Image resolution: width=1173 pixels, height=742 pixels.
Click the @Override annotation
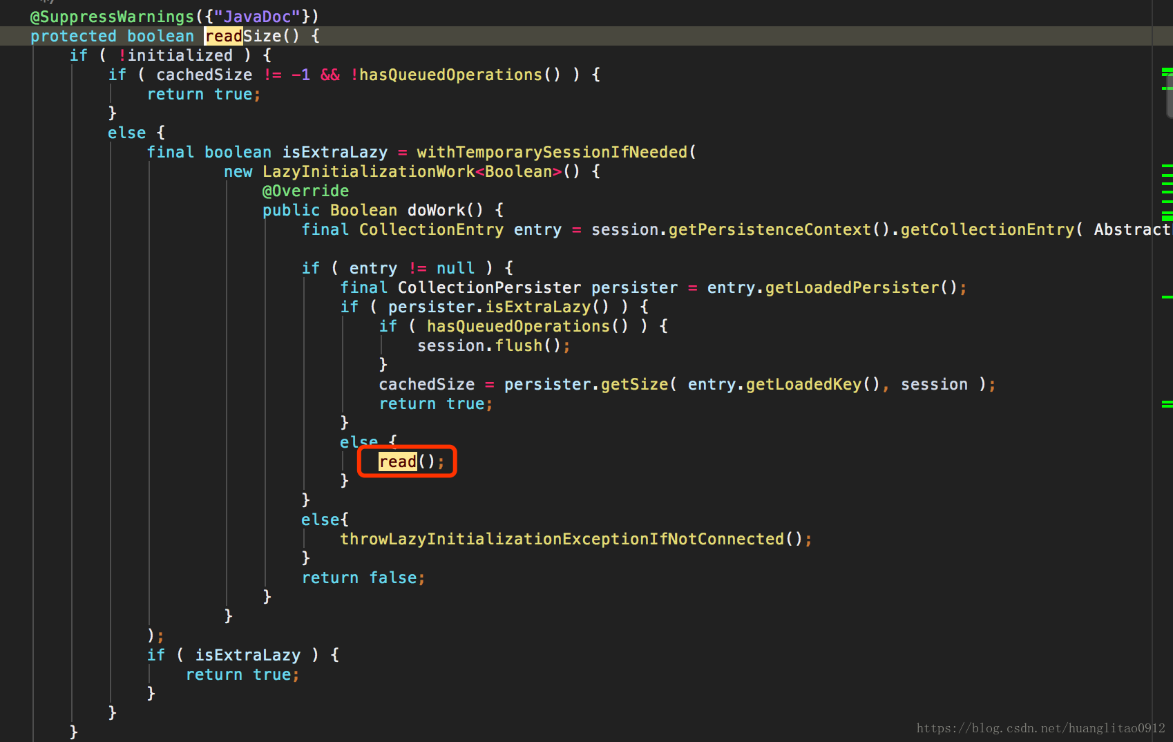point(305,191)
